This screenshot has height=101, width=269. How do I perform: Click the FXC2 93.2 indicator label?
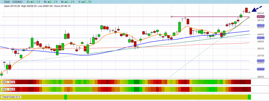(8, 89)
